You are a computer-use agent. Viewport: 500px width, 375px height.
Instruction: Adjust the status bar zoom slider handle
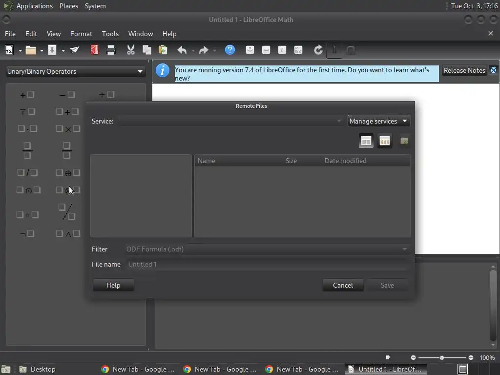pyautogui.click(x=441, y=358)
